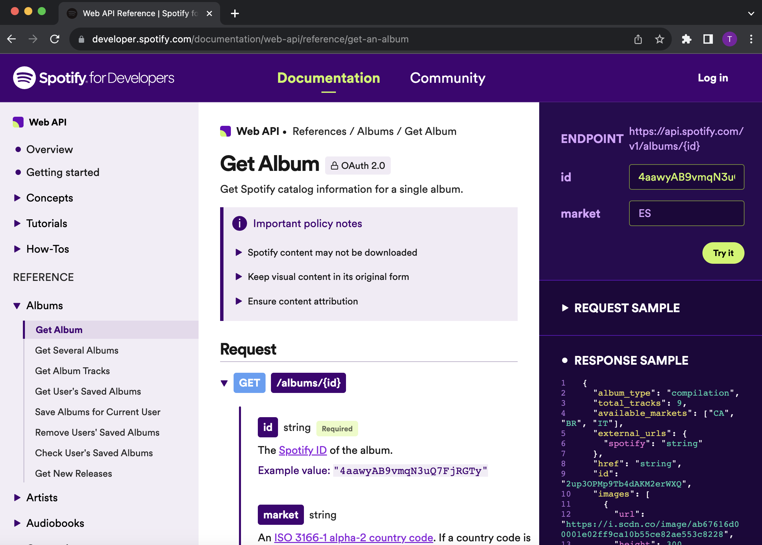The image size is (762, 545).
Task: Follow the Spotify ID hyperlink
Action: (x=303, y=450)
